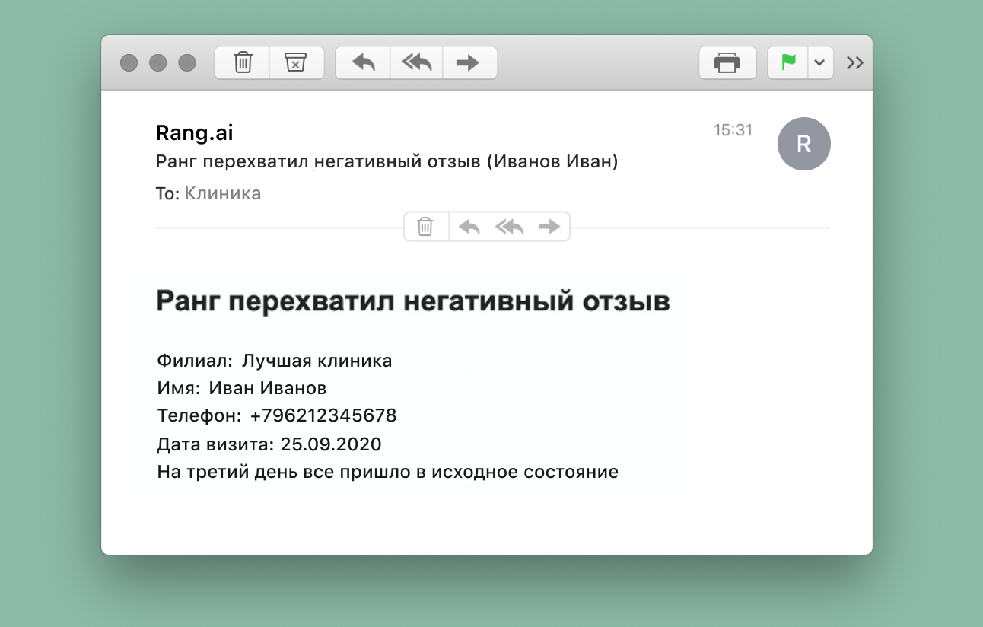Reply All using toolbar double arrow

click(x=417, y=62)
